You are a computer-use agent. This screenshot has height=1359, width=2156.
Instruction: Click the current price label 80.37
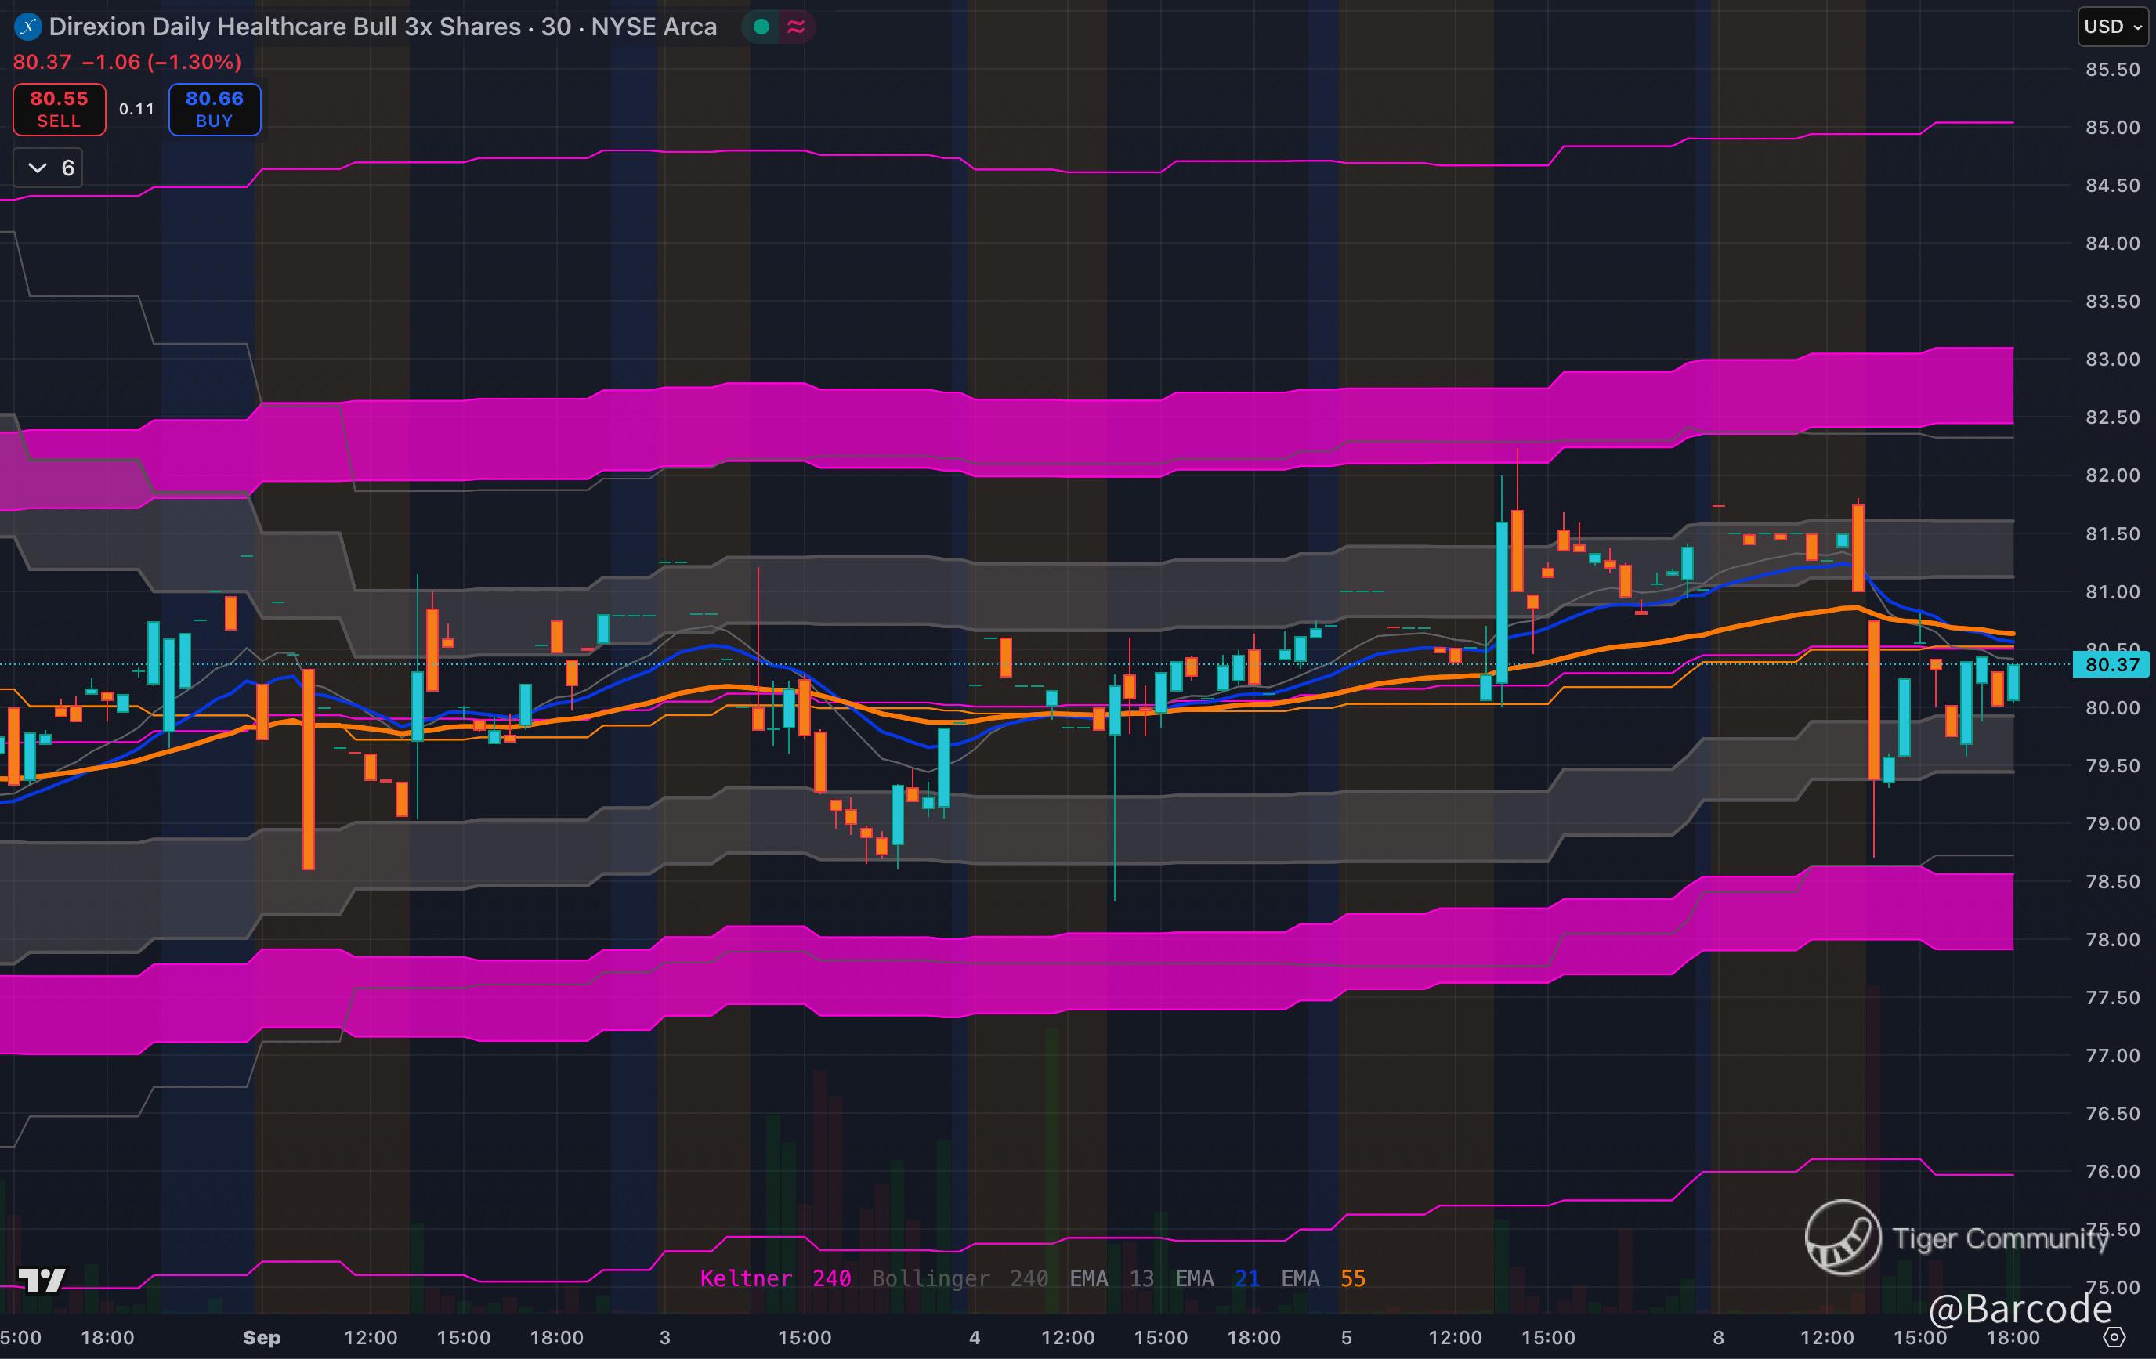[2111, 664]
